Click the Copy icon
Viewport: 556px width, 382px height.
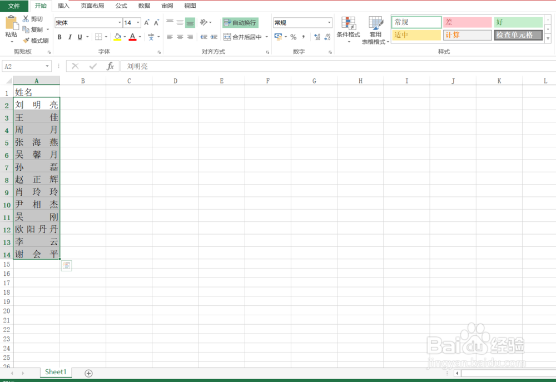click(26, 29)
